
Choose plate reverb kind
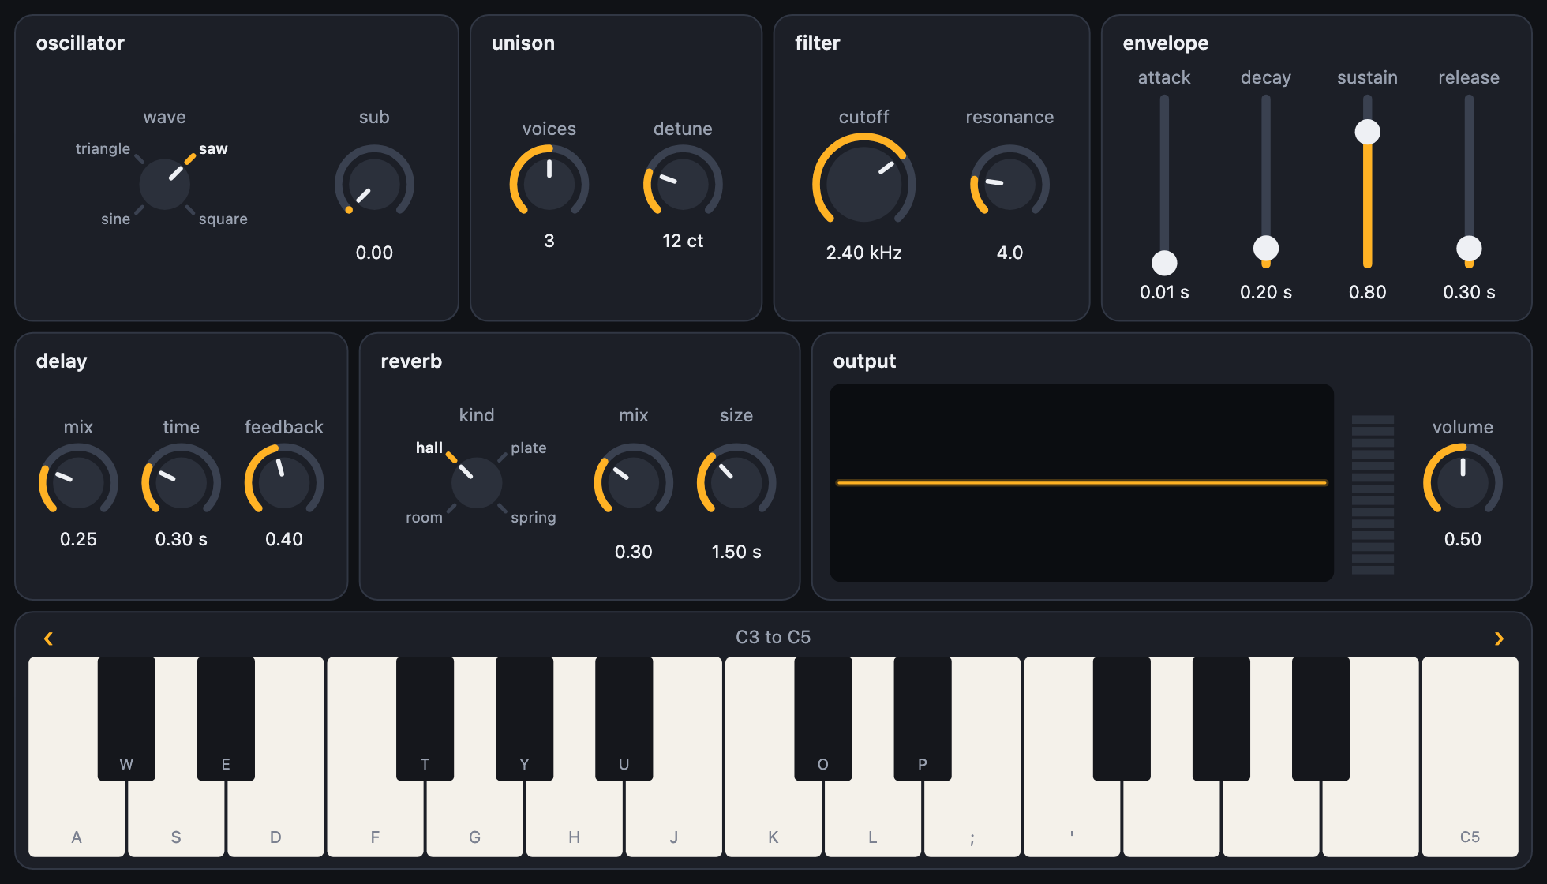coord(529,448)
